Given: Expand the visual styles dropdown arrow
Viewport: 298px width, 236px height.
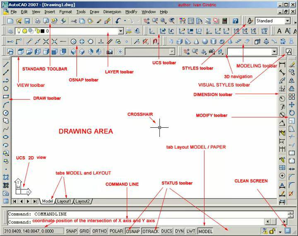Looking at the screenshot, I should point(274,51).
